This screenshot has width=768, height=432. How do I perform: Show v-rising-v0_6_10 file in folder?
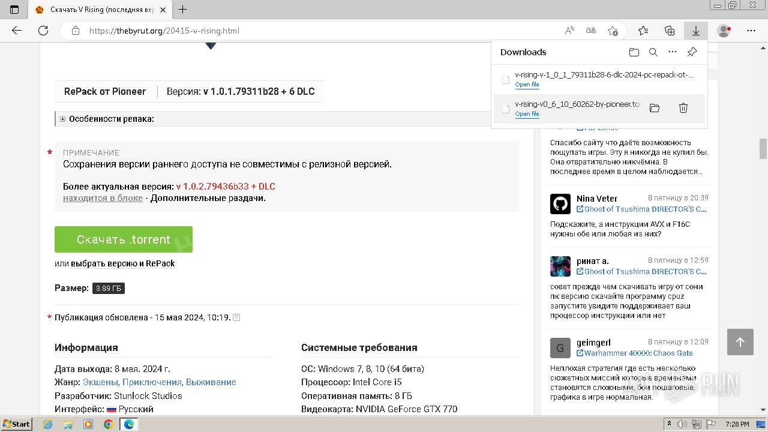pyautogui.click(x=655, y=108)
